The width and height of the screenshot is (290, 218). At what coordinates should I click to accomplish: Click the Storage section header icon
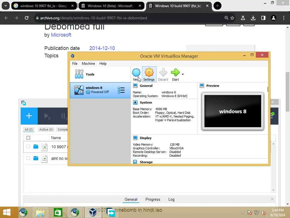[x=135, y=162]
